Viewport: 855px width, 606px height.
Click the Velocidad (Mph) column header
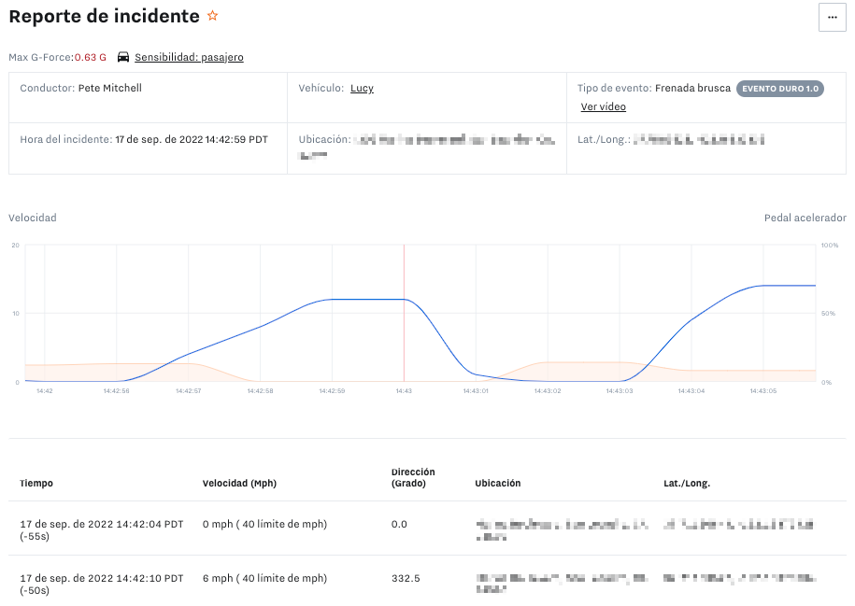click(x=239, y=484)
